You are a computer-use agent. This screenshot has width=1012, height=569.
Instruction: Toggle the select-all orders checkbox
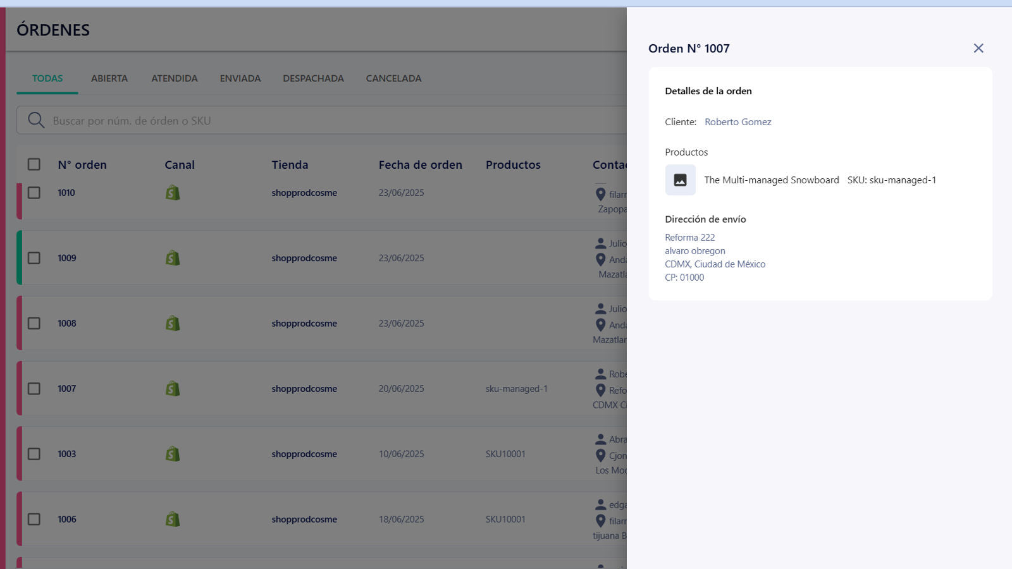(34, 164)
